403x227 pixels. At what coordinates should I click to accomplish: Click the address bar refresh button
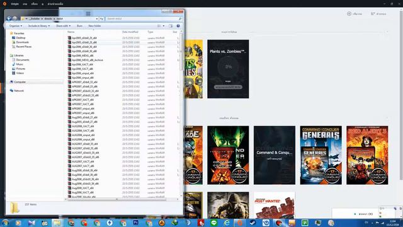pyautogui.click(x=101, y=19)
